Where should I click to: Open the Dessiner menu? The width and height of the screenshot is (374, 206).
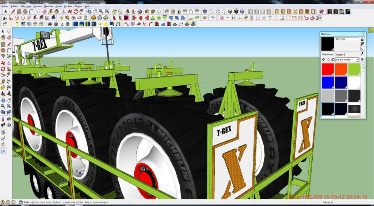[x=49, y=6]
